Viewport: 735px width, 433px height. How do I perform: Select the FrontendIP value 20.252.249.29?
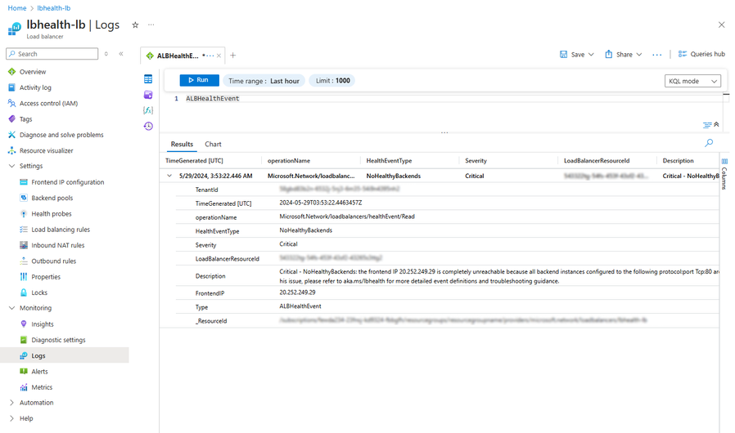point(297,292)
